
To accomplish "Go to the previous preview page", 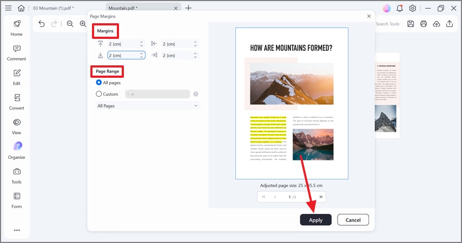I will coord(275,197).
